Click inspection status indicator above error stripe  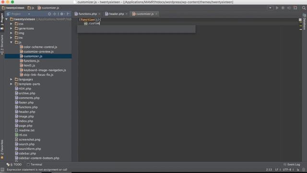(300, 20)
